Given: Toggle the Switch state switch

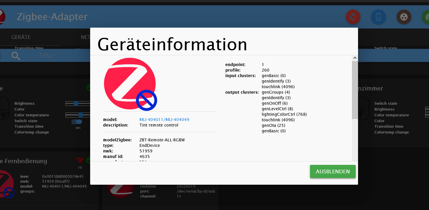Looking at the screenshot, I should pyautogui.click(x=76, y=122).
